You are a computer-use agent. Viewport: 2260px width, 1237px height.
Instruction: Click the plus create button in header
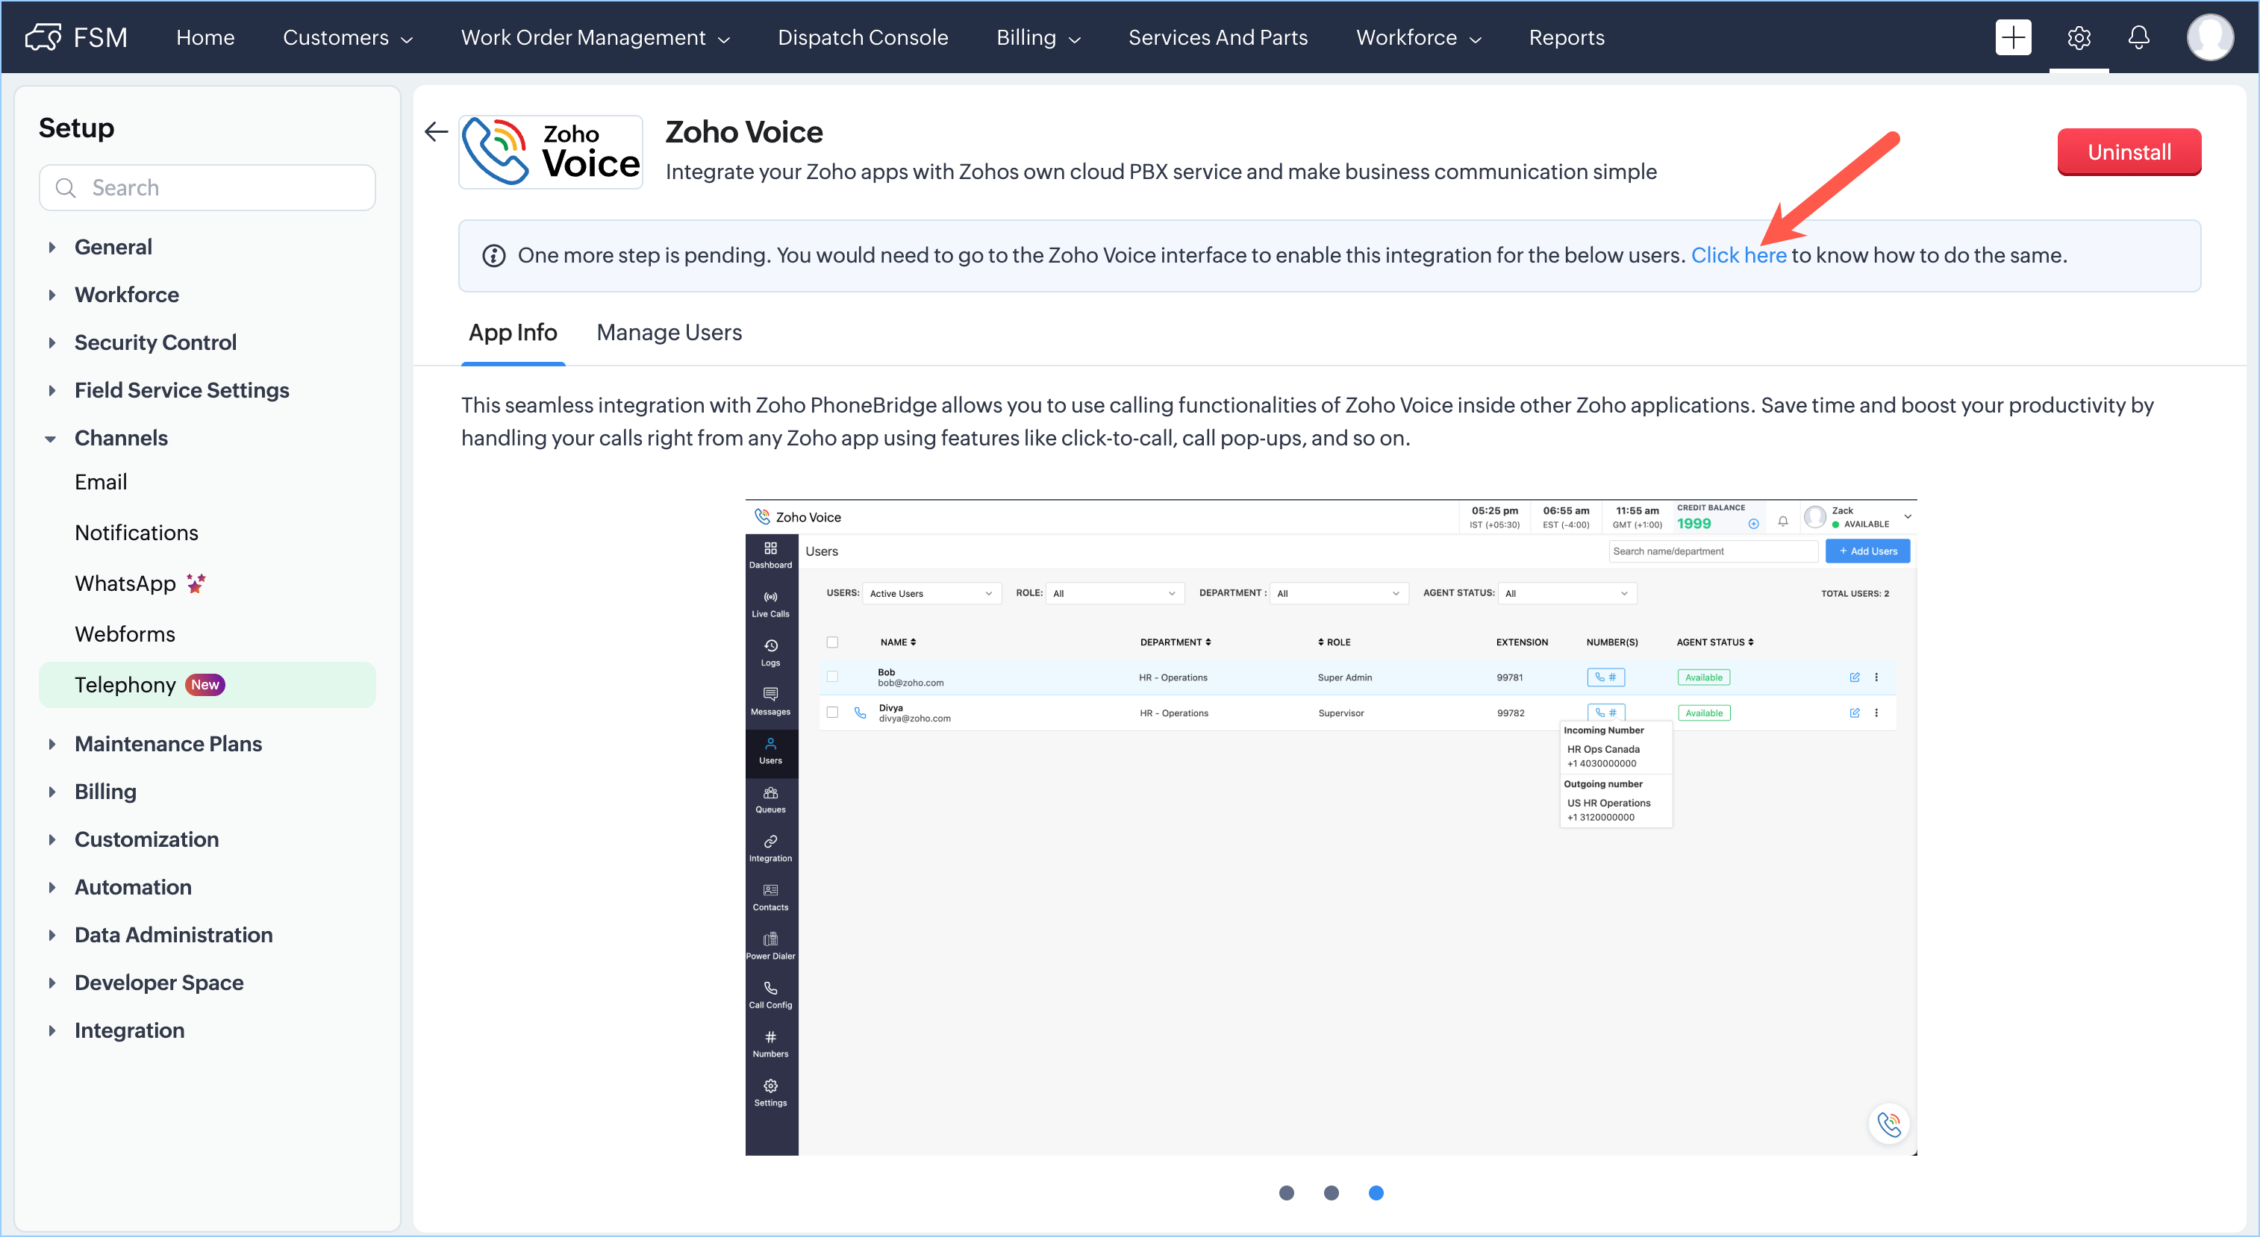point(2013,38)
